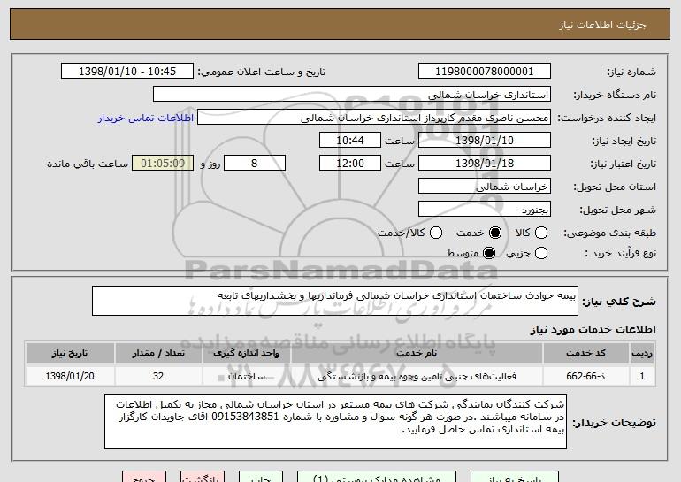The height and width of the screenshot is (482, 681).
Task: Click the request creator name field
Action: [x=374, y=118]
